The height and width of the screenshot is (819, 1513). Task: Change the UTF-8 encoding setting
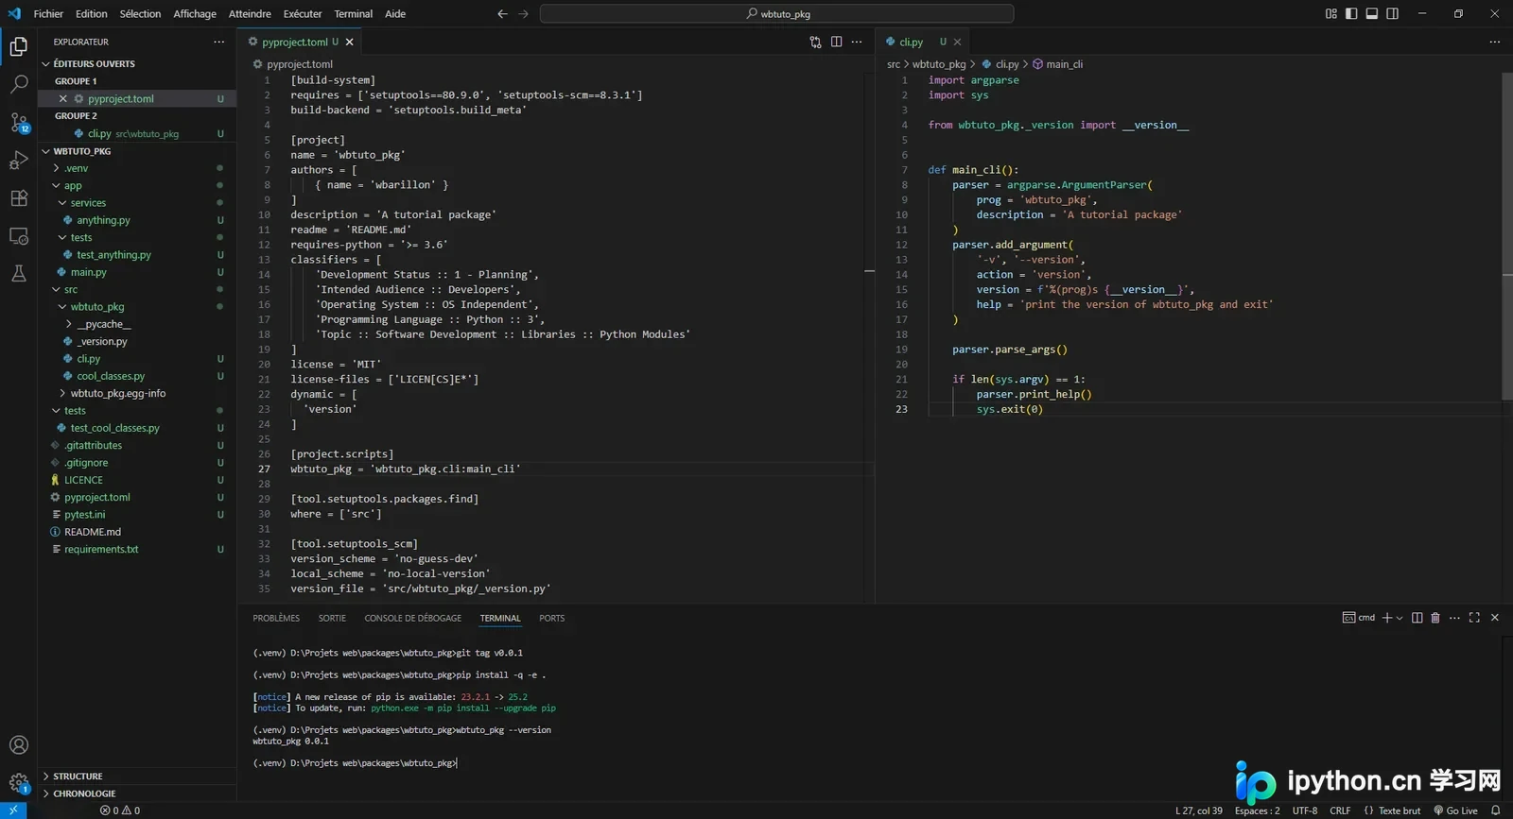click(x=1305, y=810)
